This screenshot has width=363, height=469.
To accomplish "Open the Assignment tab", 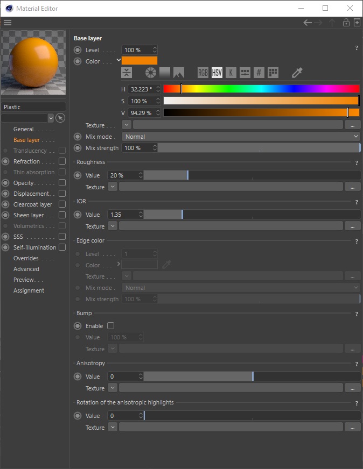I will coord(29,290).
